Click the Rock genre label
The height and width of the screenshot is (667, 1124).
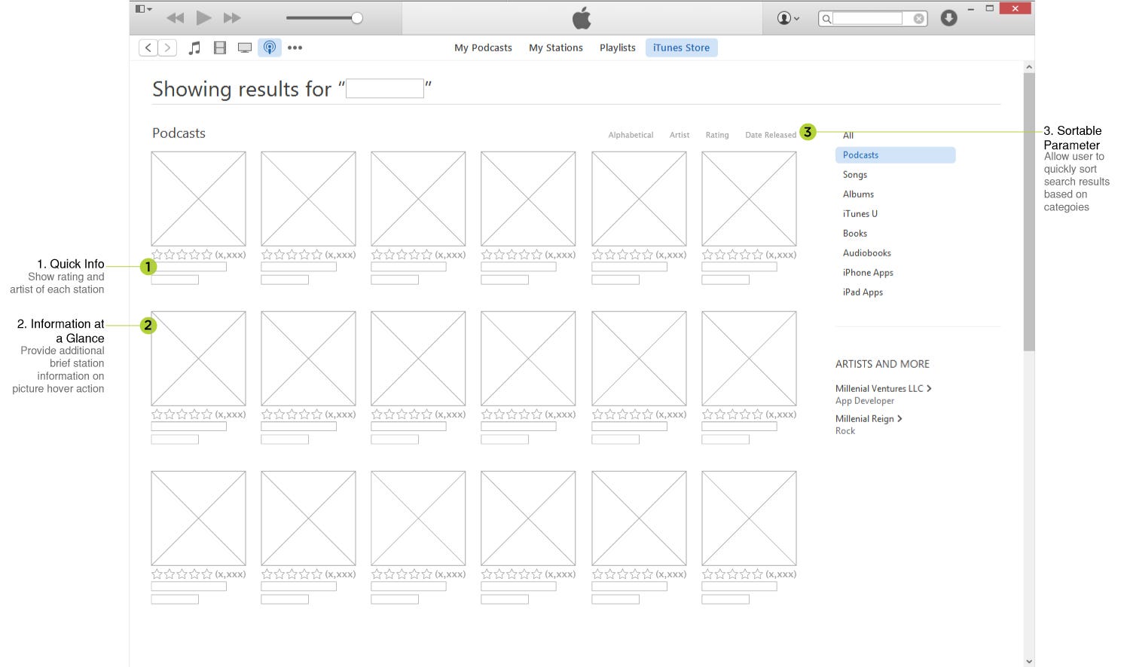tap(845, 431)
